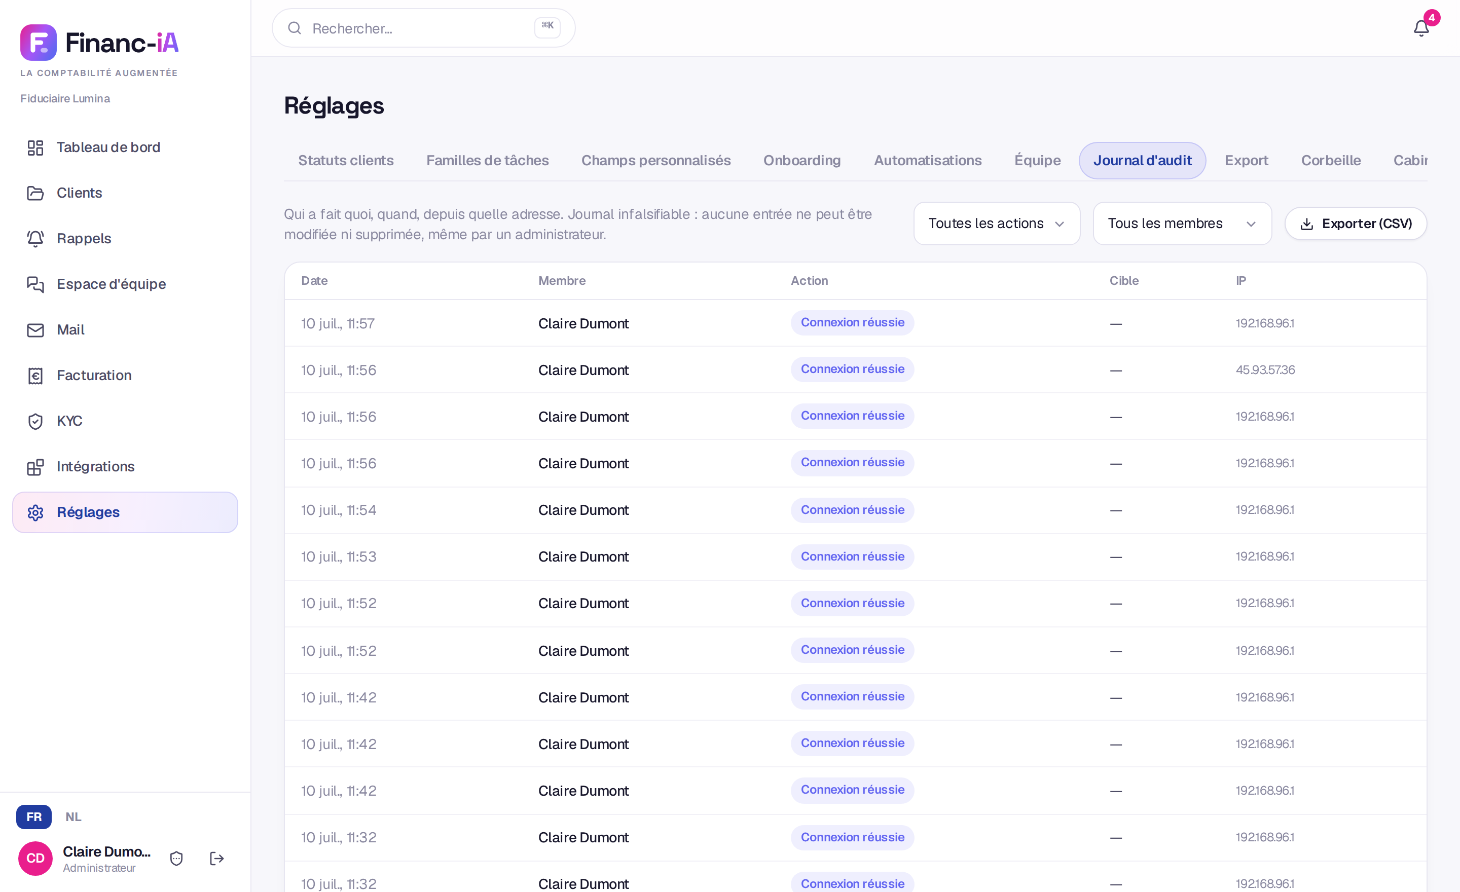Click the CD avatar
Image resolution: width=1460 pixels, height=892 pixels.
tap(35, 858)
